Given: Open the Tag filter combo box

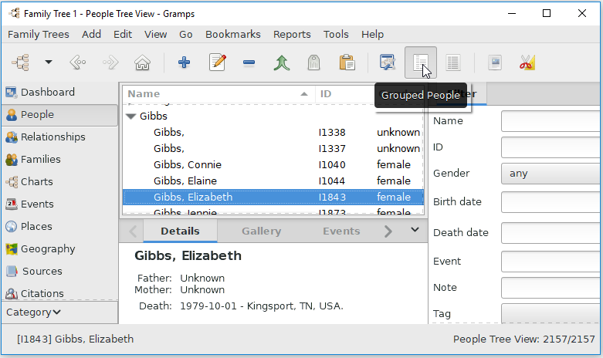Looking at the screenshot, I should tap(551, 313).
